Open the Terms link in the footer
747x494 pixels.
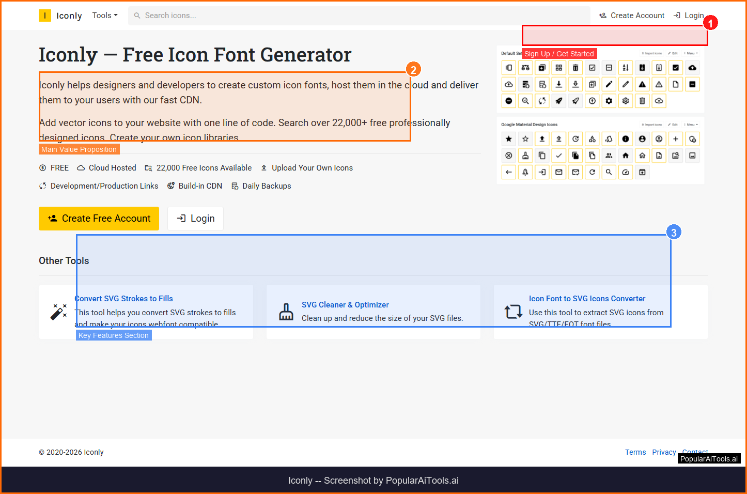pos(635,452)
